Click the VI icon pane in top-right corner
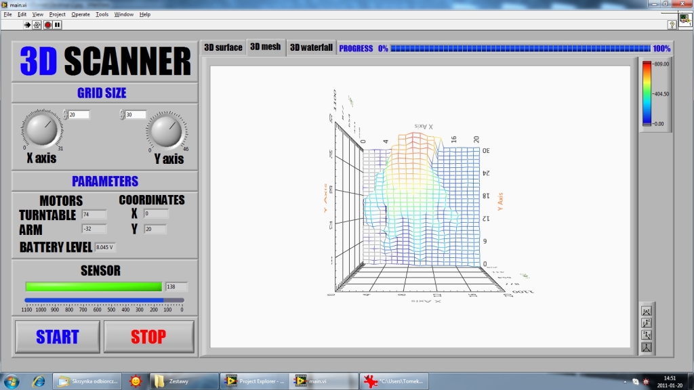 pos(685,20)
